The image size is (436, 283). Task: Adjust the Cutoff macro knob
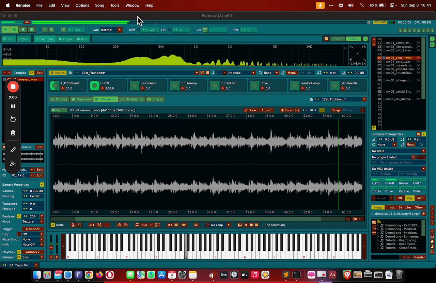[94, 86]
